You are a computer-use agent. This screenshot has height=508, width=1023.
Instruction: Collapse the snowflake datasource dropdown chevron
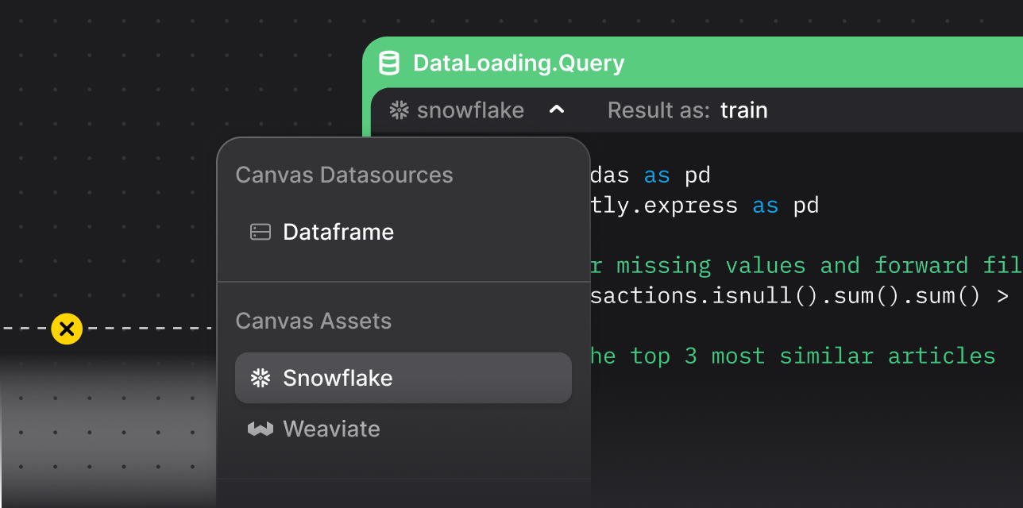[x=557, y=110]
